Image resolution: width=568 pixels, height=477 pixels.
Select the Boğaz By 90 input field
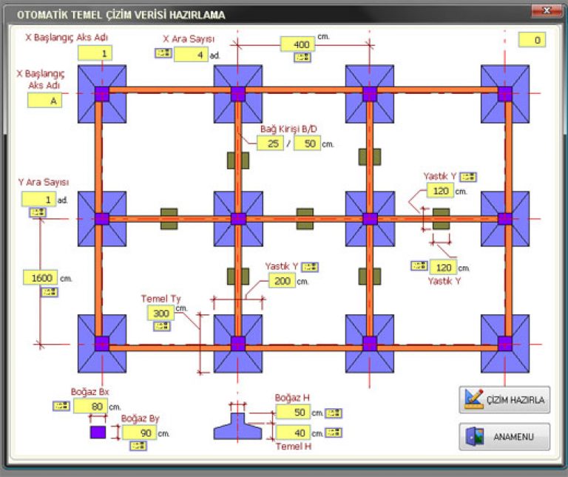point(140,433)
